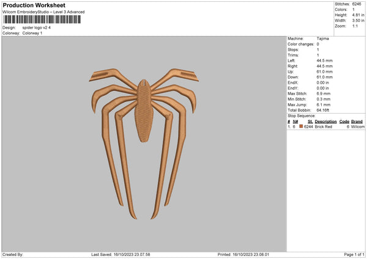Image resolution: width=367 pixels, height=259 pixels.
Task: Click the spider logo design preview
Action: [x=144, y=144]
